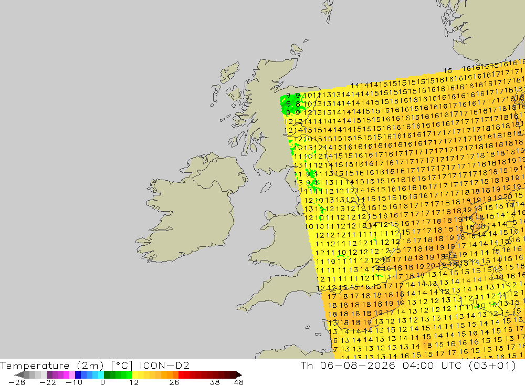Click the "-22" legend label
This screenshot has width=525, height=385.
pos(48,382)
